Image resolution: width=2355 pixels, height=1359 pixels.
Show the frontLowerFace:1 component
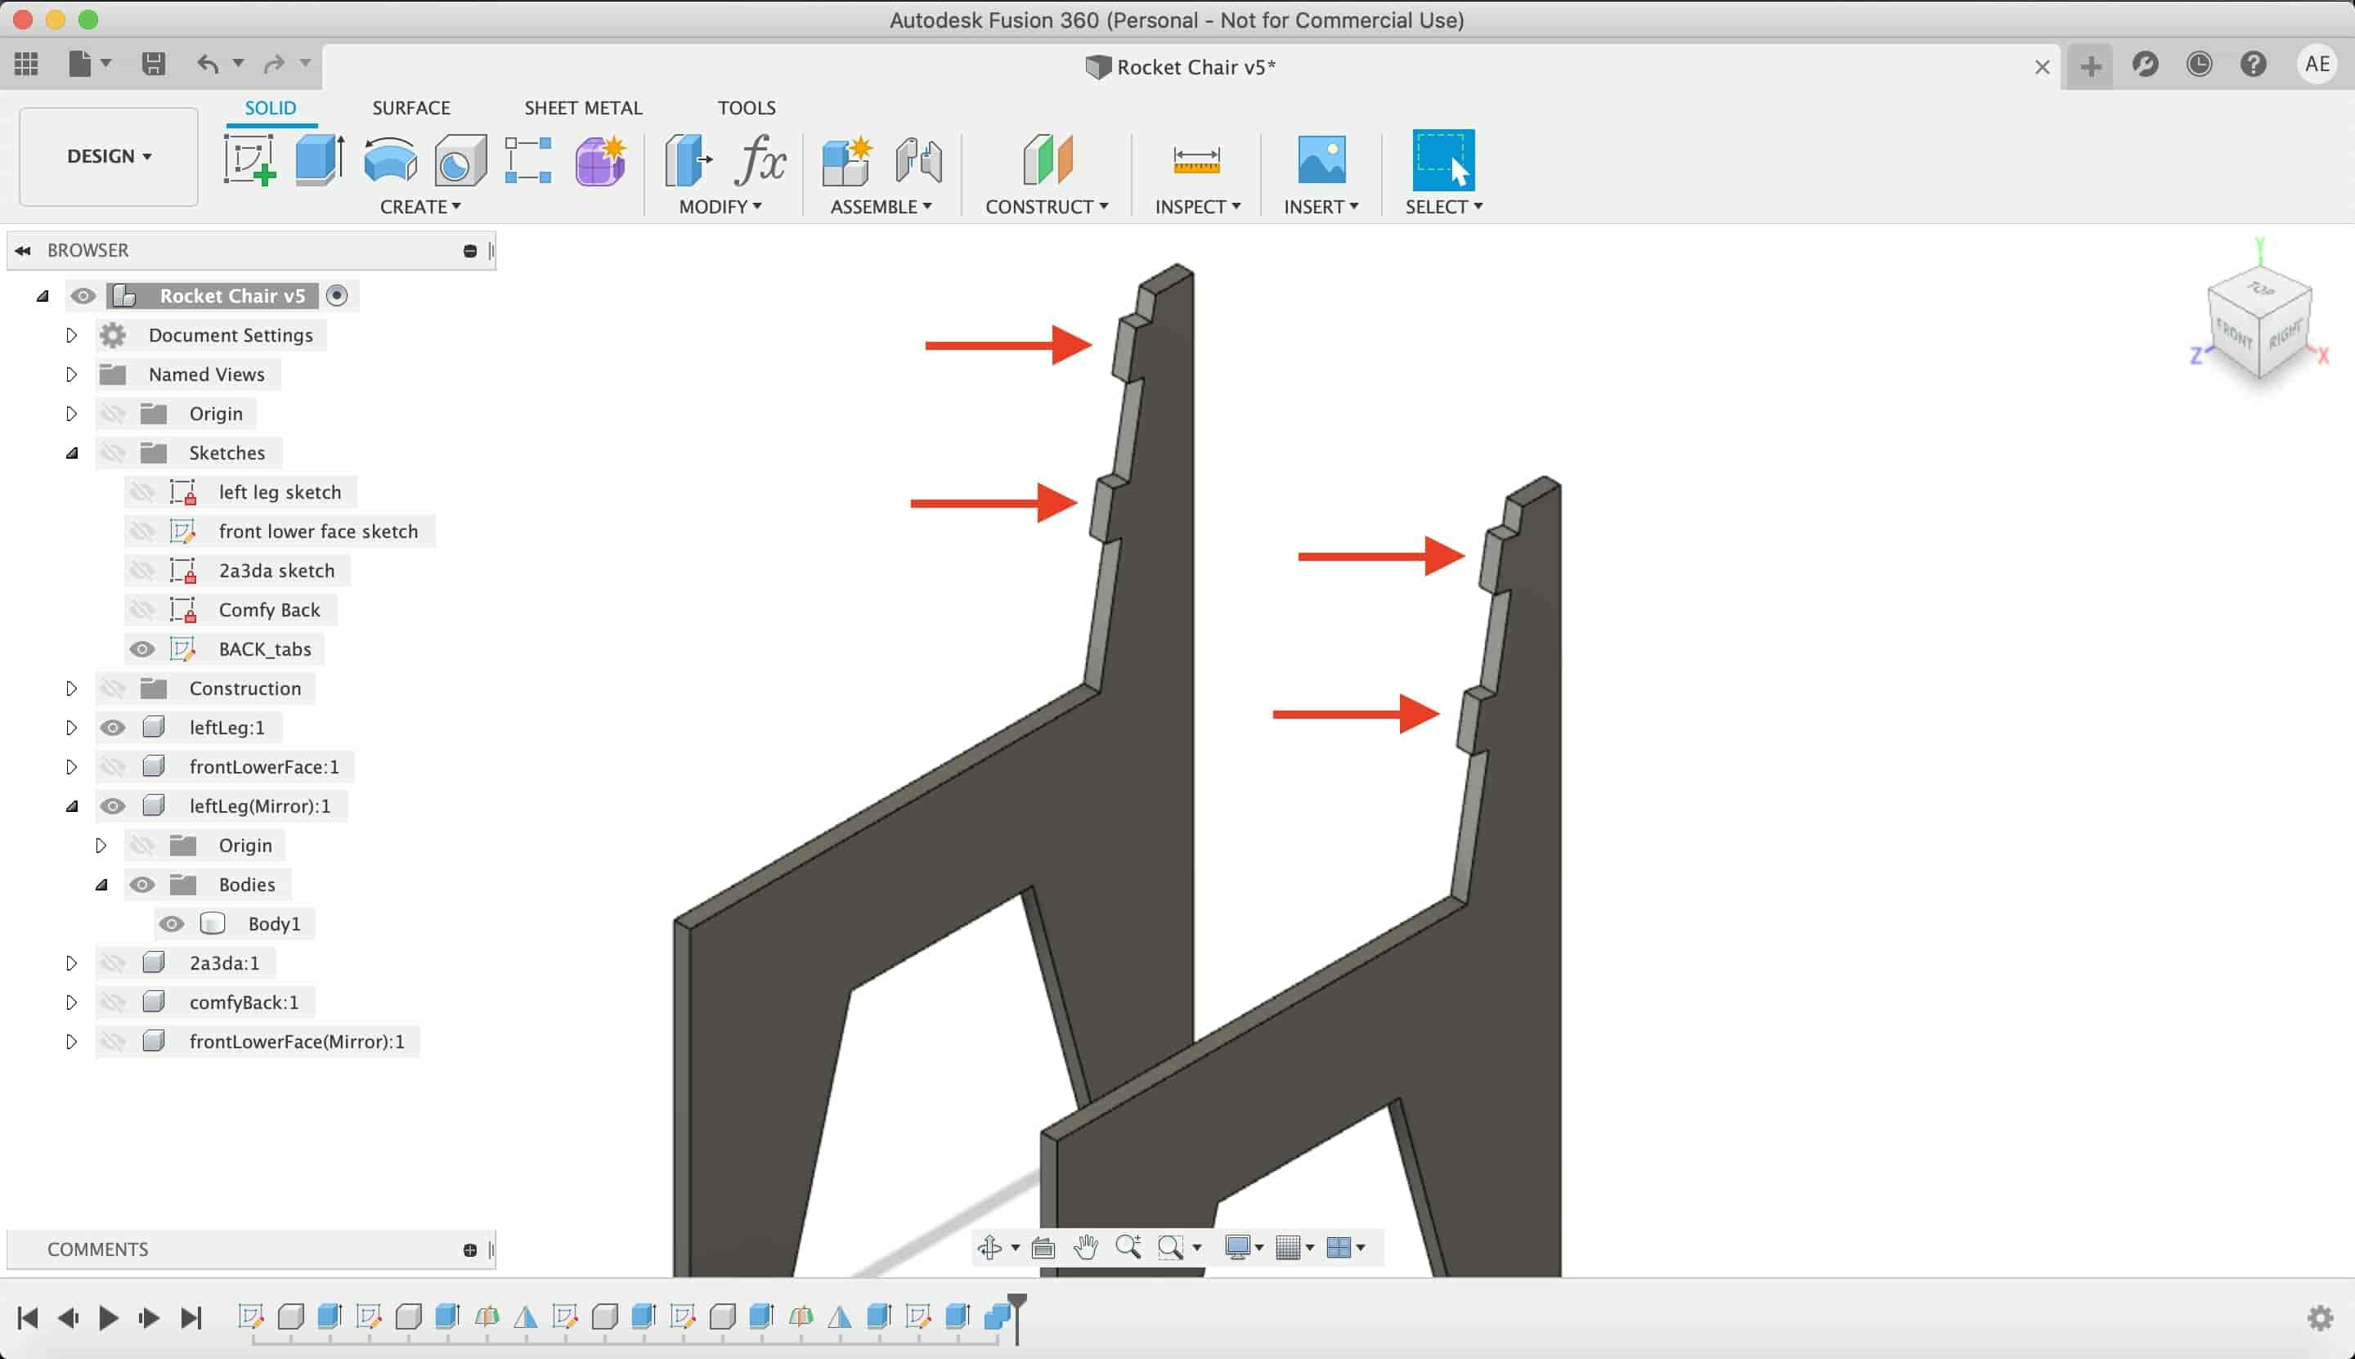pyautogui.click(x=113, y=766)
